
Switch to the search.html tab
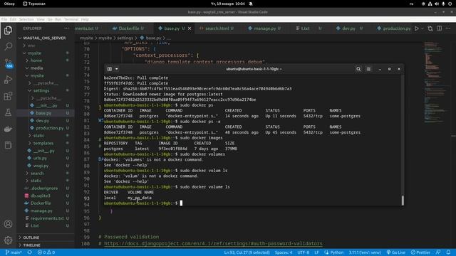coord(217,28)
